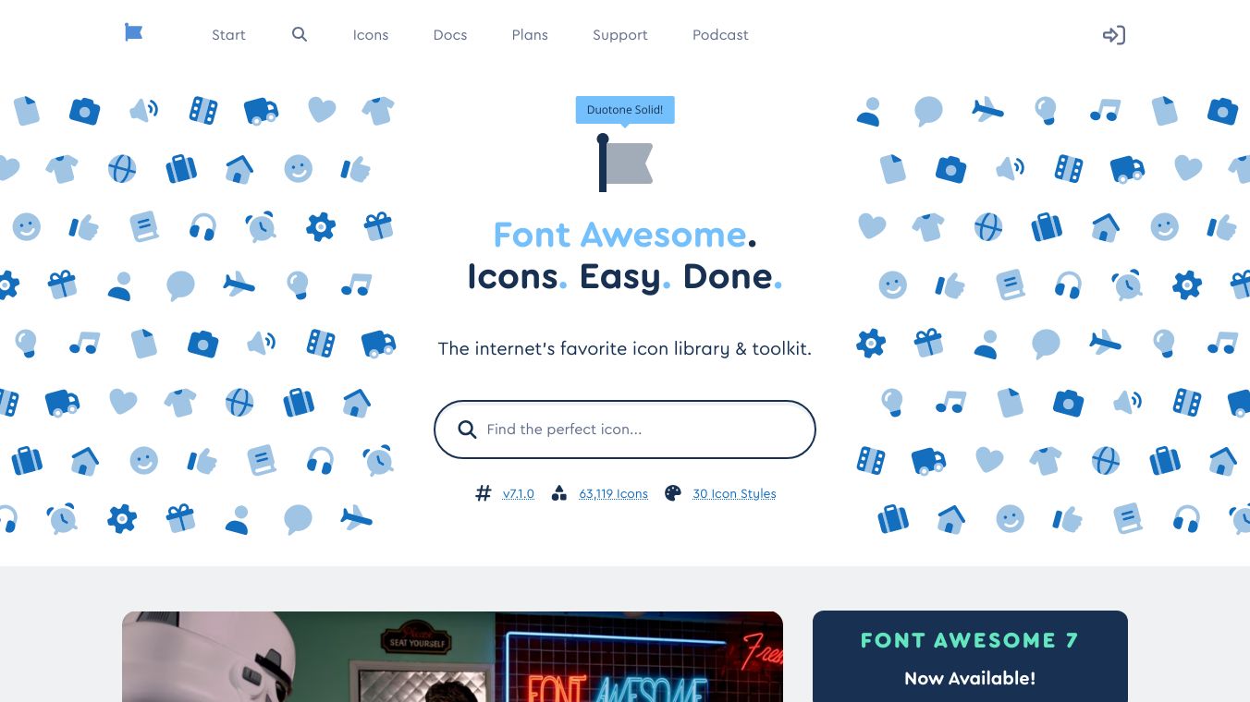Click the large duotone flag icon
The width and height of the screenshot is (1250, 702).
coord(625,163)
